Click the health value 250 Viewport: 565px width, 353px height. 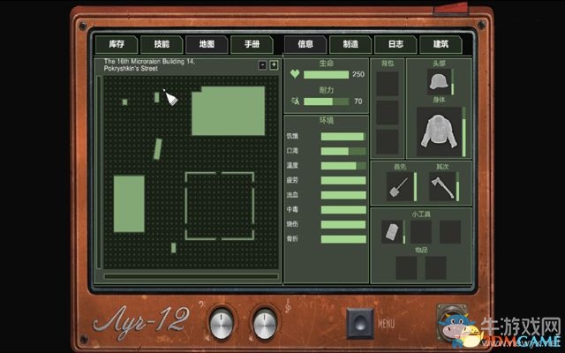(x=358, y=74)
